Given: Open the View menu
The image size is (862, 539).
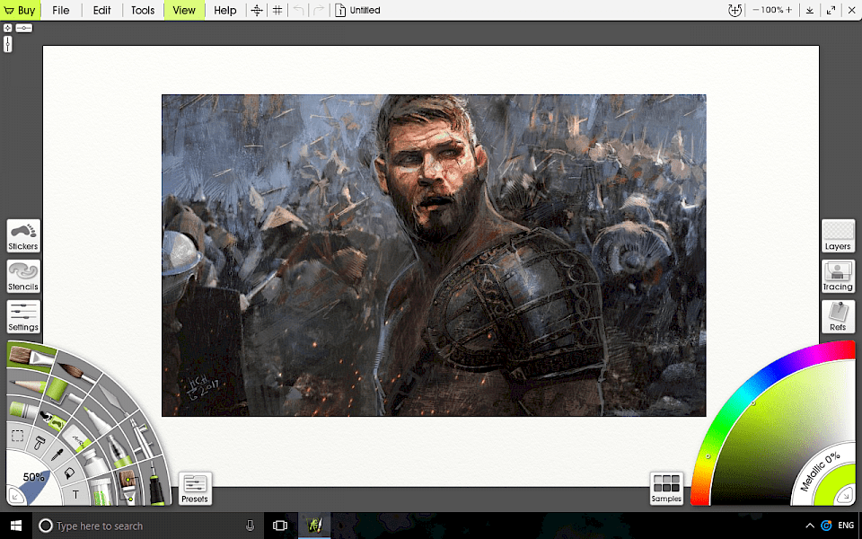Looking at the screenshot, I should pyautogui.click(x=184, y=10).
